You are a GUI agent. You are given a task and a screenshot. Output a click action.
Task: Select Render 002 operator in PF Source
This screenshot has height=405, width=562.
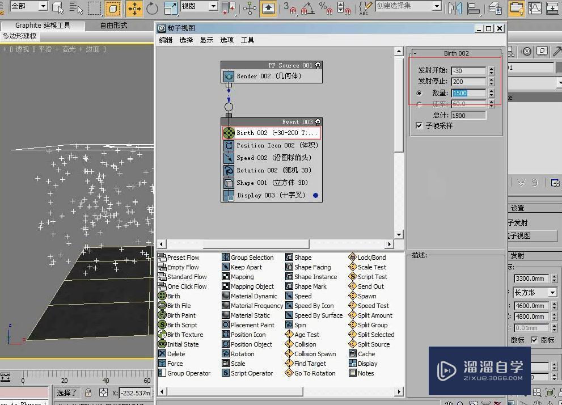[271, 76]
